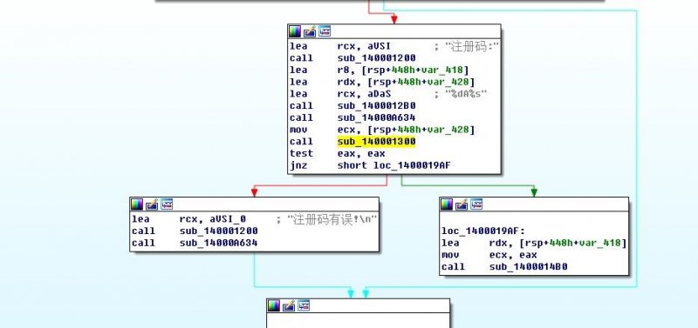Click sub_140001200 in the aVSI_0 block
The width and height of the screenshot is (698, 328).
pyautogui.click(x=219, y=231)
